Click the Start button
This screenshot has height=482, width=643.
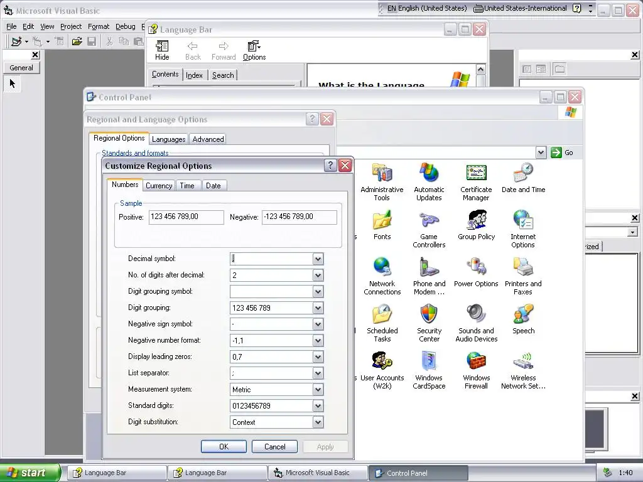[30, 473]
